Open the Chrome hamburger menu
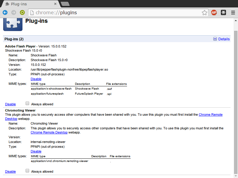This screenshot has height=178, width=238. (233, 12)
